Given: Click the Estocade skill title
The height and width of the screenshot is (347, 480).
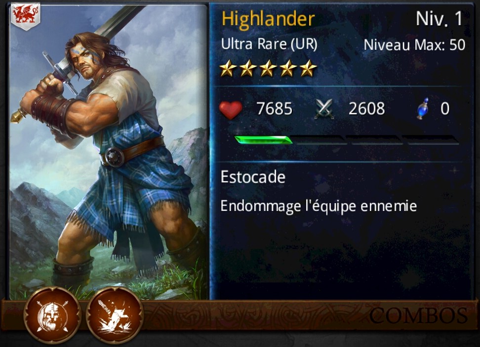Looking at the screenshot, I should [x=253, y=177].
